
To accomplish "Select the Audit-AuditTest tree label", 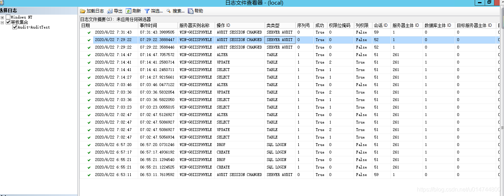I will click(x=34, y=27).
